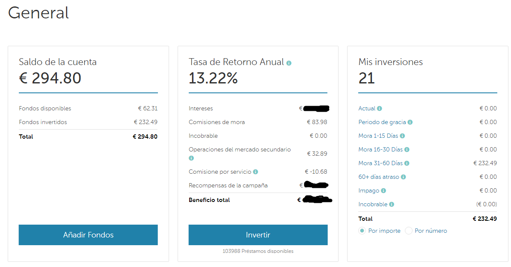Click info icon next to Periodo de gracia
Image resolution: width=511 pixels, height=267 pixels.
pos(410,122)
